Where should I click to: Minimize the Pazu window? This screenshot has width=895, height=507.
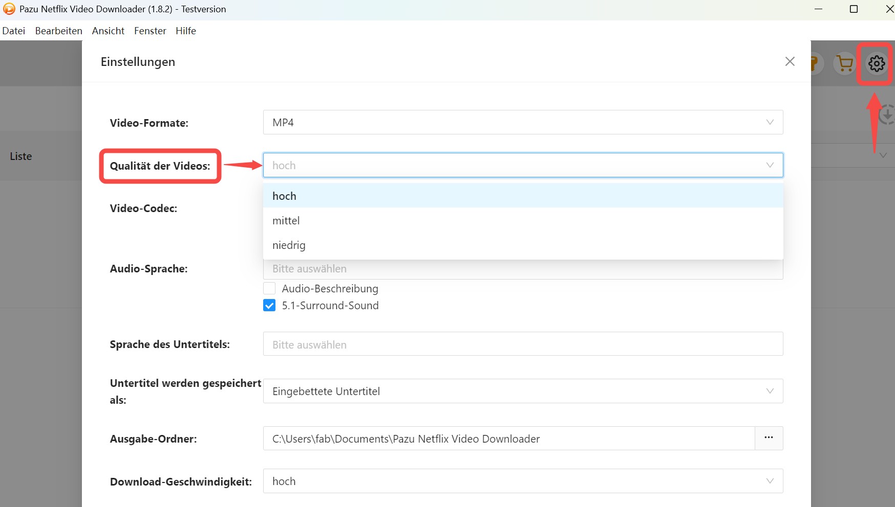tap(818, 9)
